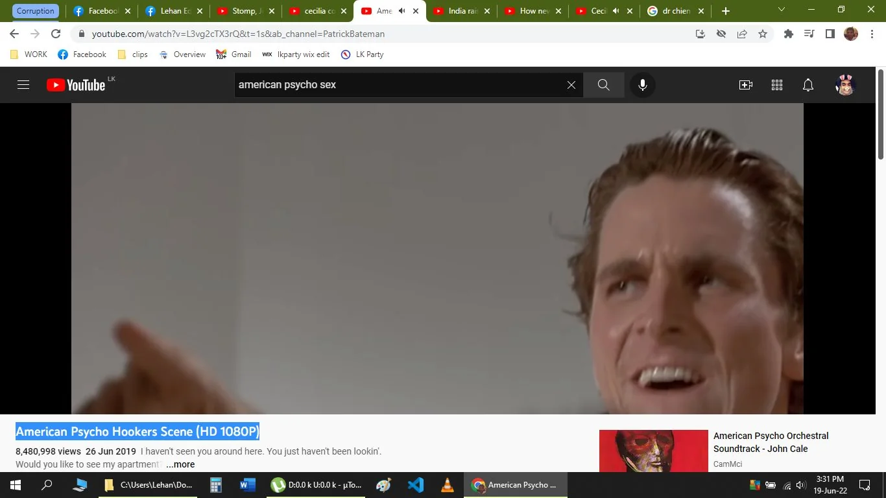
Task: Mute audio on the Ceci tab
Action: point(616,11)
